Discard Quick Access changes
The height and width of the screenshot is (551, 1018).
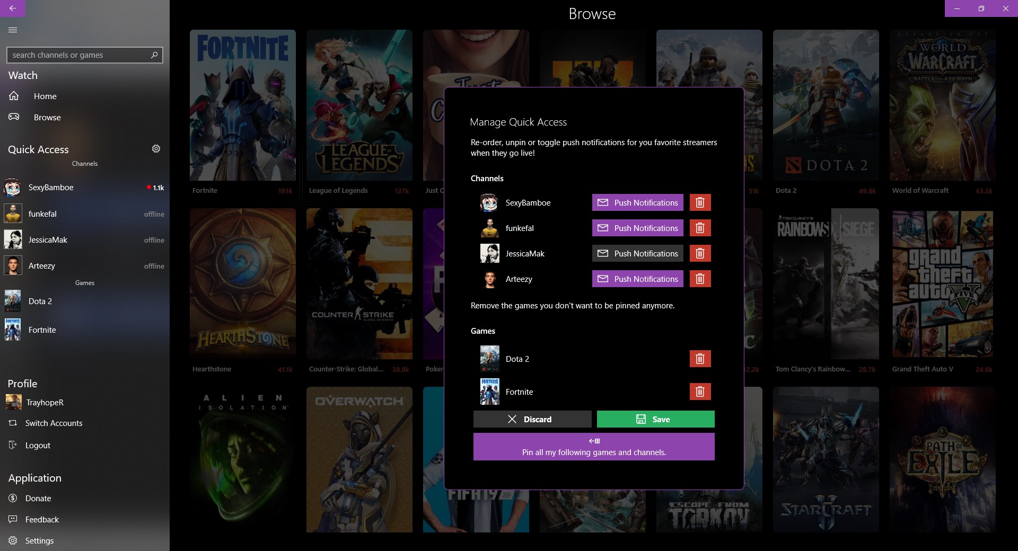tap(532, 419)
